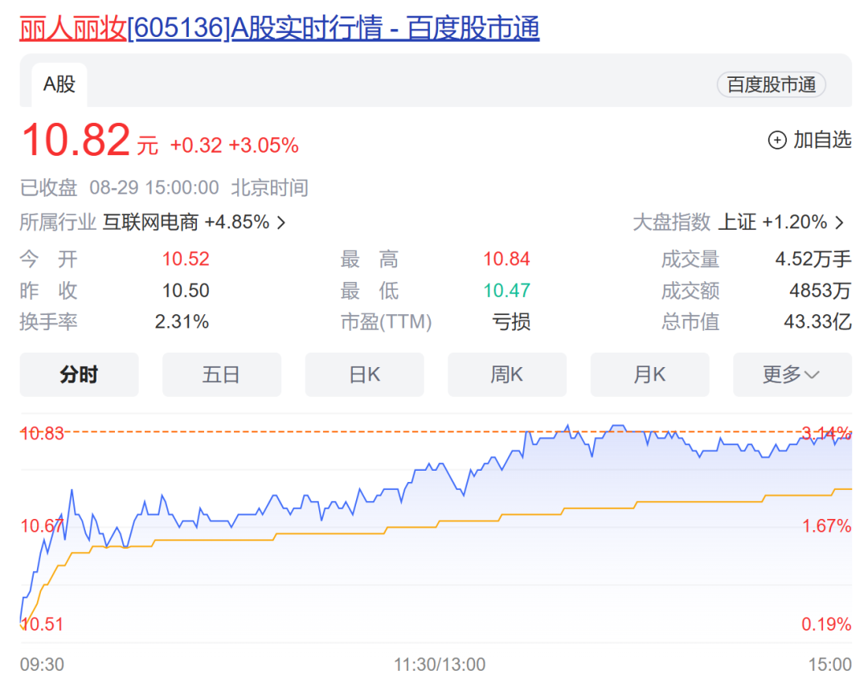Click the 百度股市通 badge button

771,84
